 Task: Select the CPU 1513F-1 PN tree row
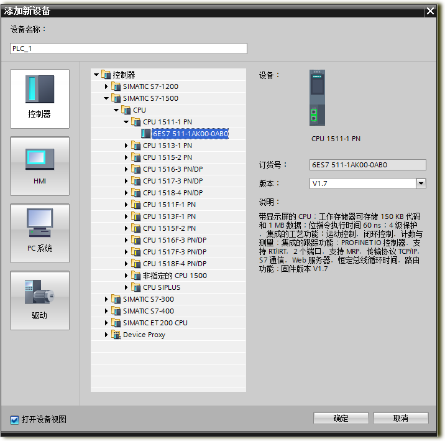pyautogui.click(x=168, y=216)
